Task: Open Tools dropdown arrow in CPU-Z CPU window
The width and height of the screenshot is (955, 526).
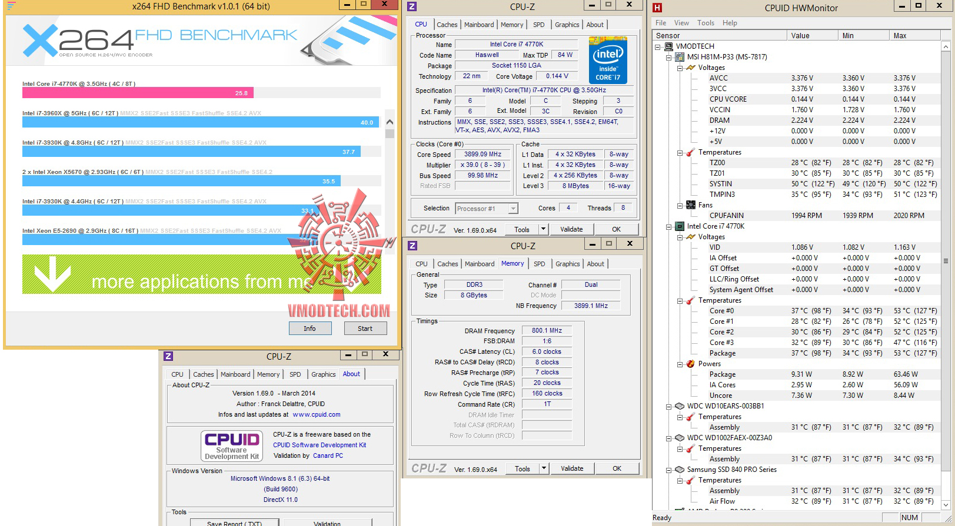Action: (543, 229)
